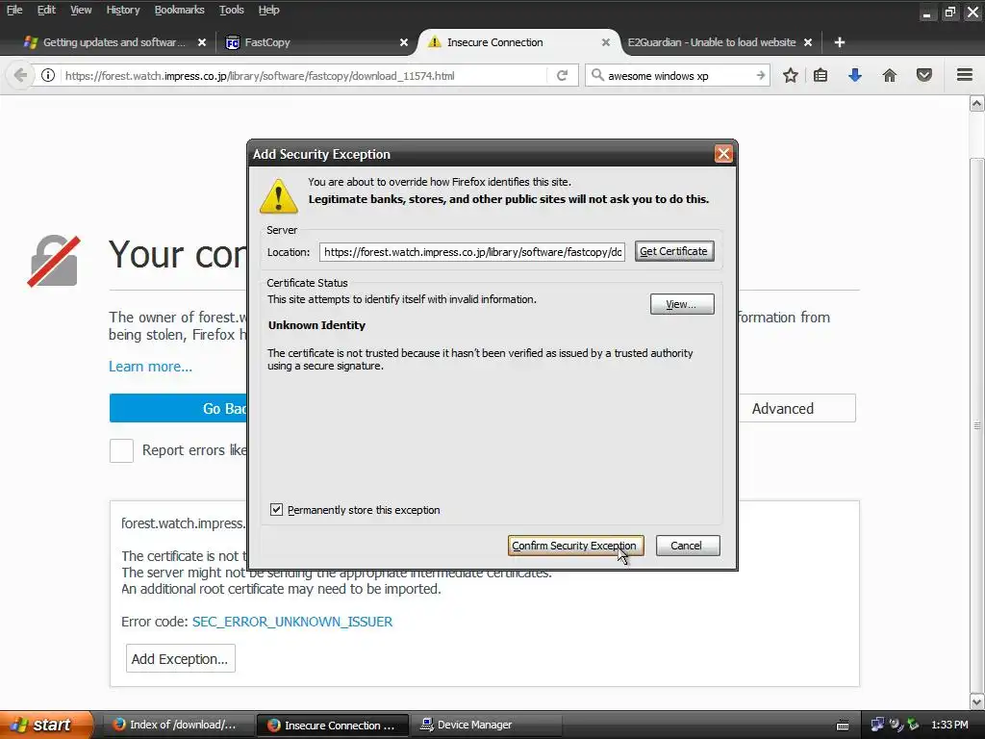Open the Bookmarks menu

pyautogui.click(x=179, y=10)
